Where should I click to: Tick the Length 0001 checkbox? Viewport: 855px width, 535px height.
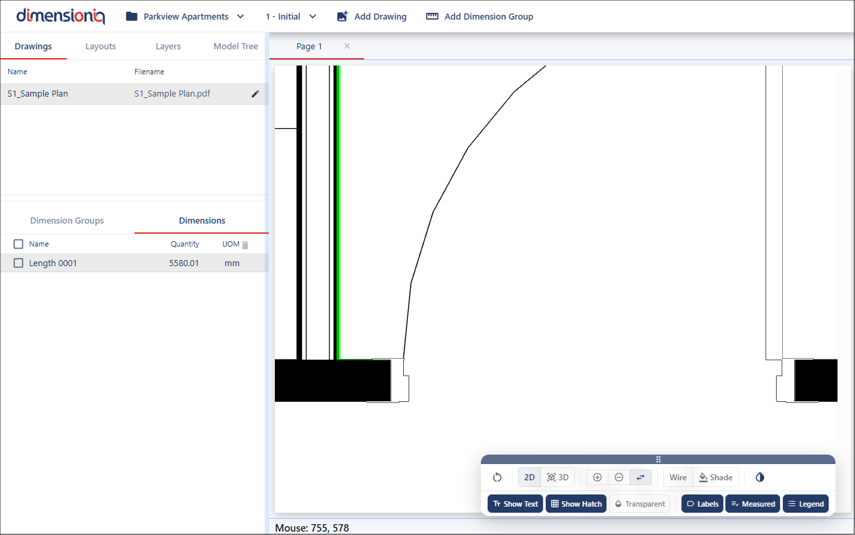(x=19, y=263)
